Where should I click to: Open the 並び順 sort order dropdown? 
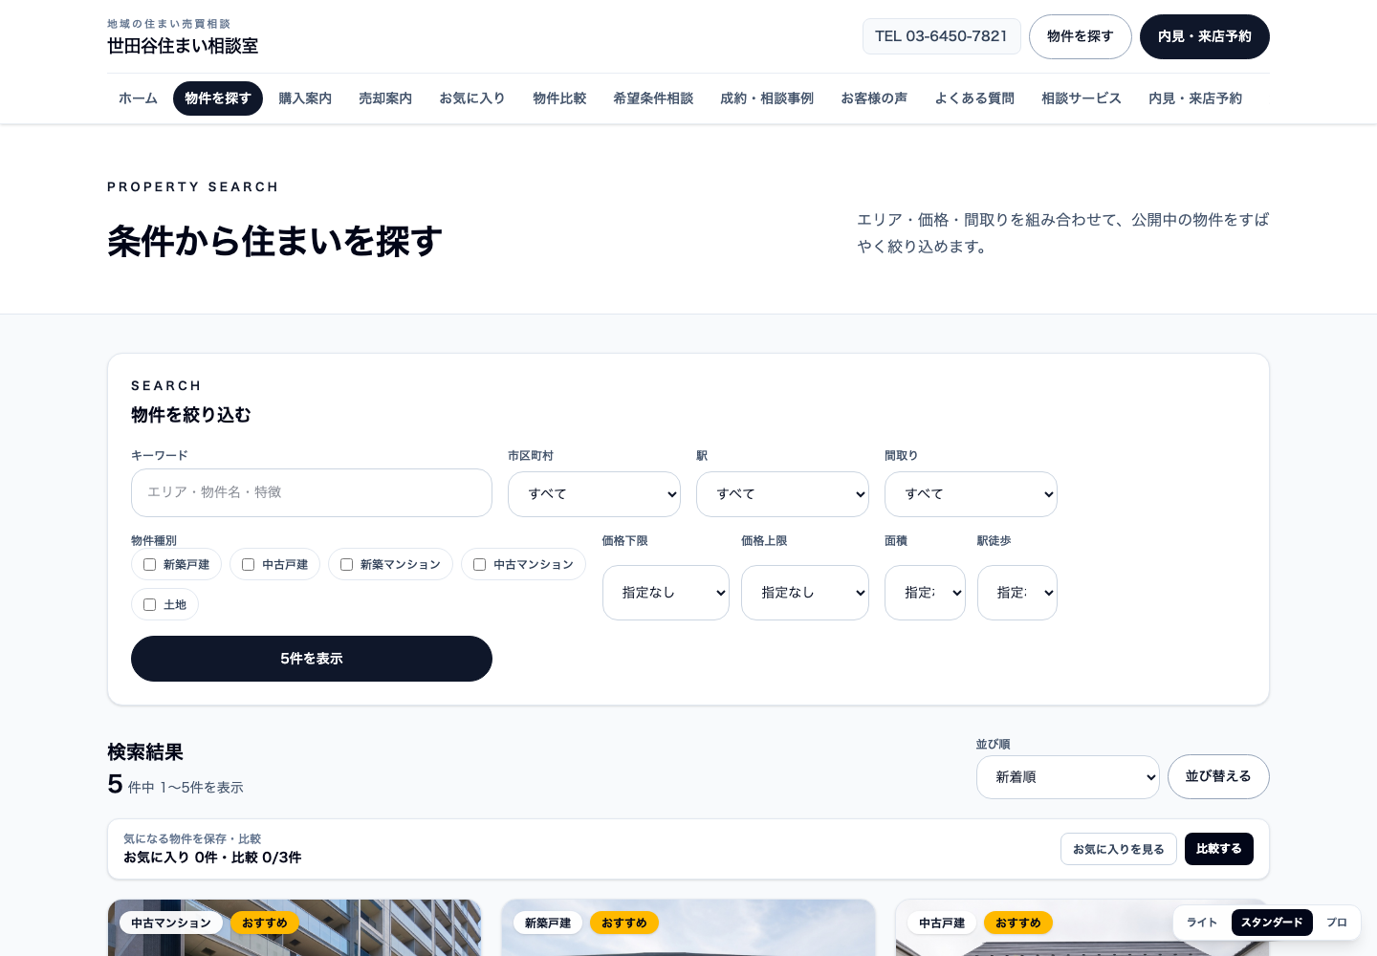(x=1068, y=777)
